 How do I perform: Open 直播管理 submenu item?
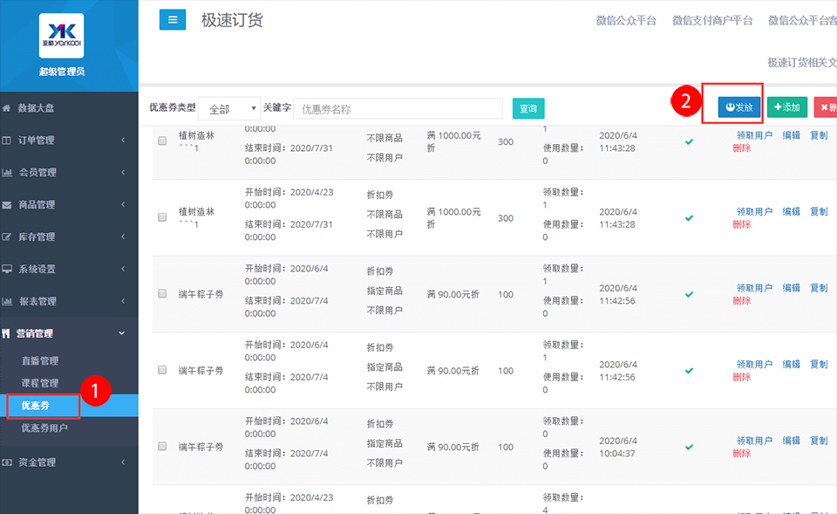[x=40, y=360]
